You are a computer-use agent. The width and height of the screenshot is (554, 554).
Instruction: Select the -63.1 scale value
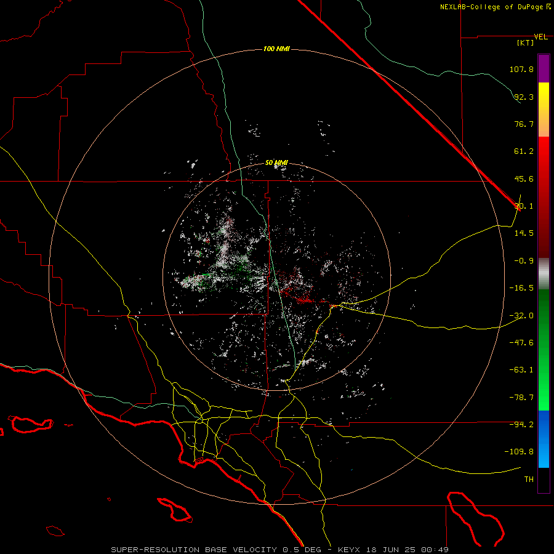(521, 370)
